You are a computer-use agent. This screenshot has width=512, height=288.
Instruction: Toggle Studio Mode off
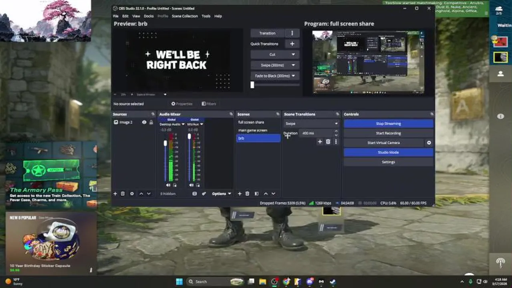388,152
